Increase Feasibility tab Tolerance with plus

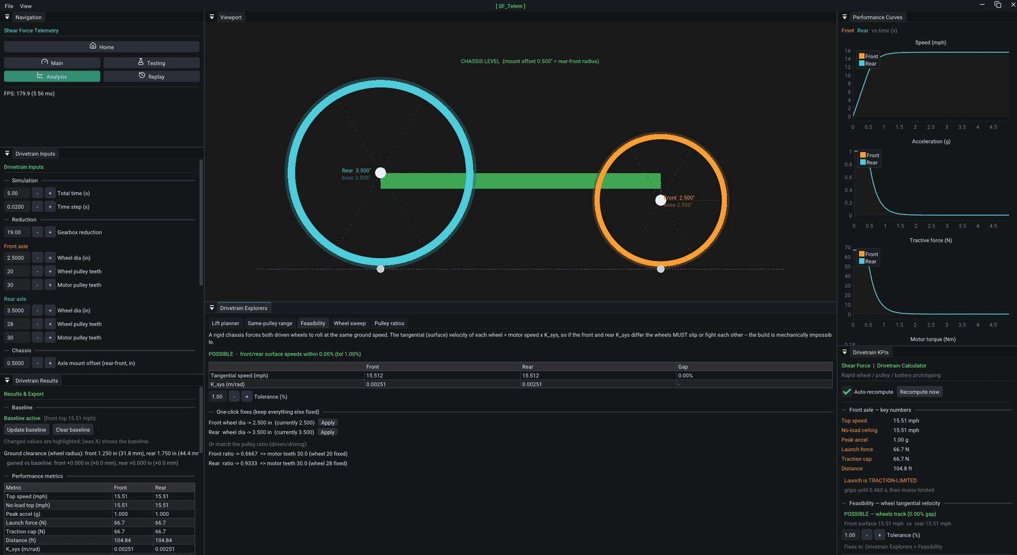(x=247, y=397)
